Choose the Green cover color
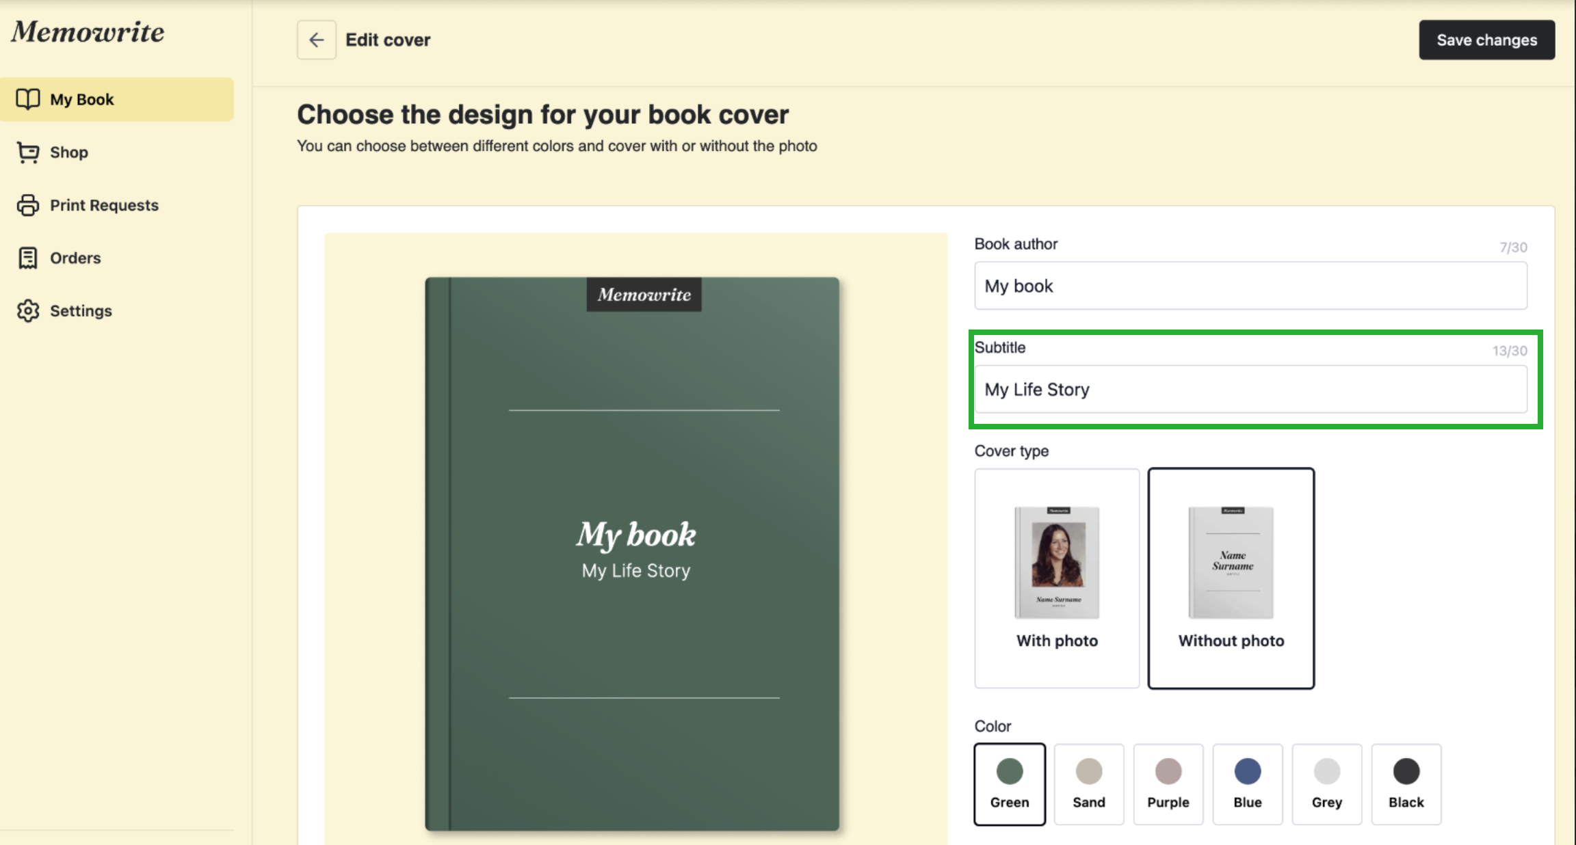The image size is (1576, 845). pyautogui.click(x=1009, y=783)
